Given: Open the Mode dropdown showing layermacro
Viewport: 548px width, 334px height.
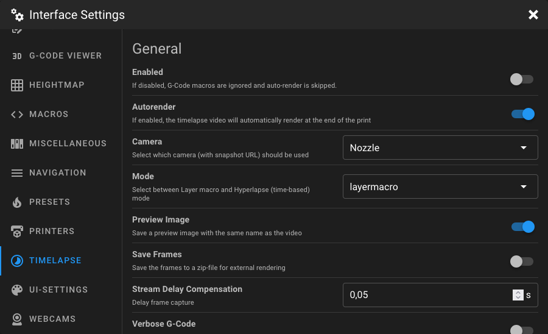Looking at the screenshot, I should (x=440, y=187).
